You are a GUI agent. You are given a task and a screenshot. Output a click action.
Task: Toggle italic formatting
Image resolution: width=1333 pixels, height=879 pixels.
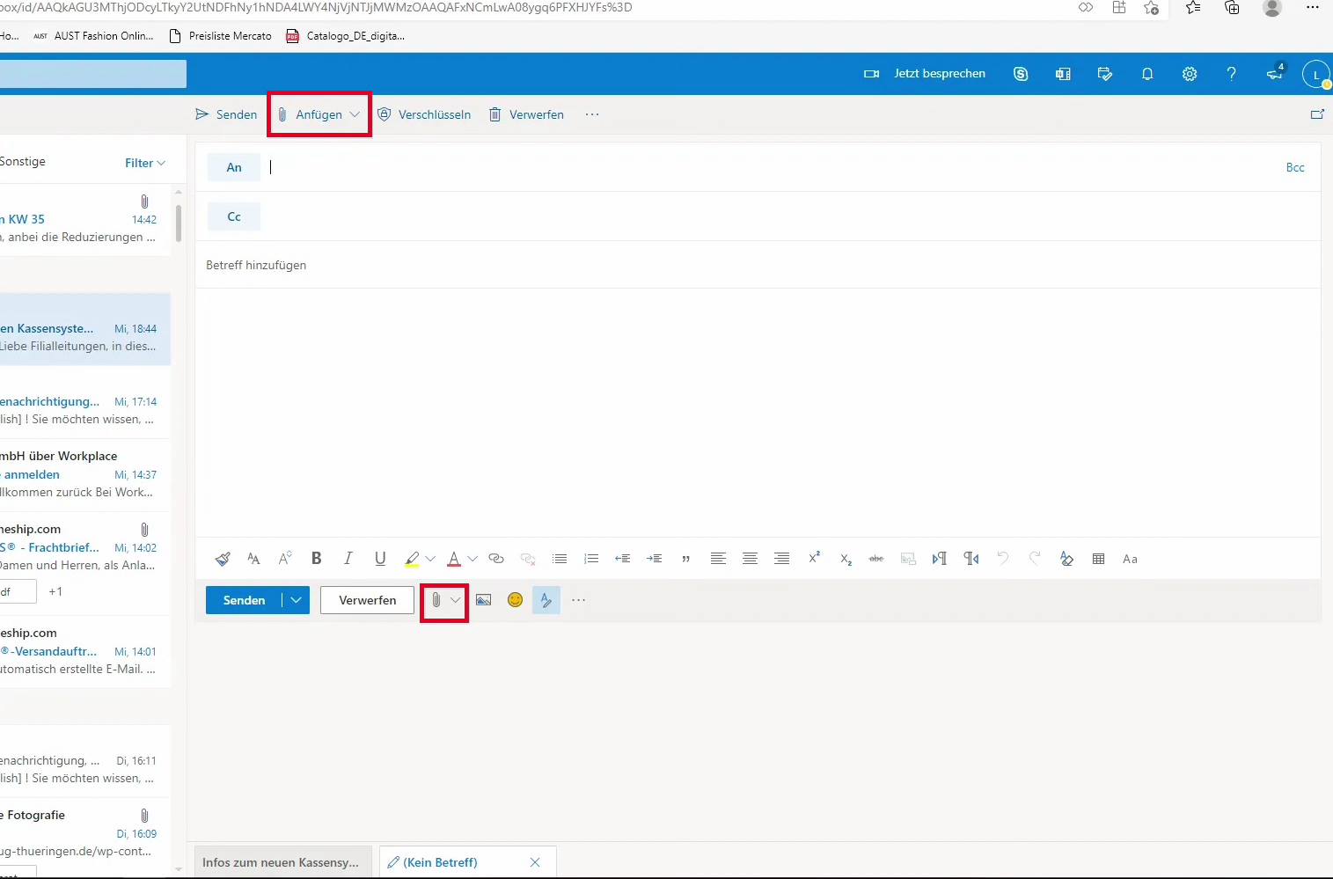tap(348, 559)
